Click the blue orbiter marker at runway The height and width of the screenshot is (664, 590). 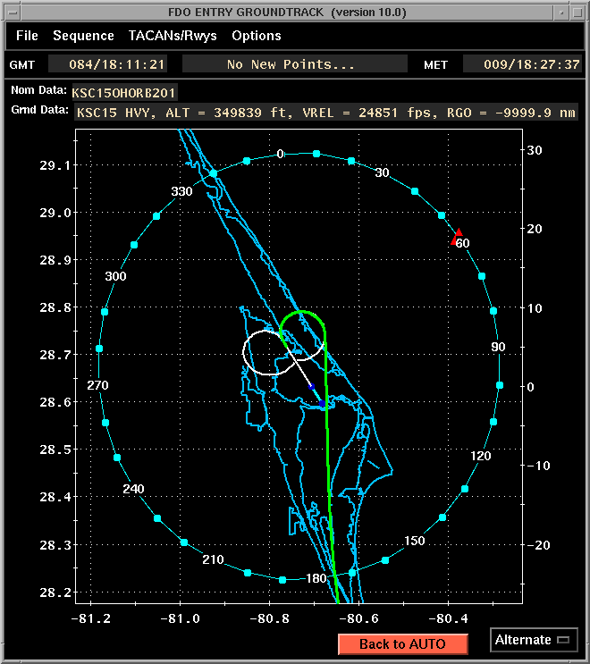[323, 406]
